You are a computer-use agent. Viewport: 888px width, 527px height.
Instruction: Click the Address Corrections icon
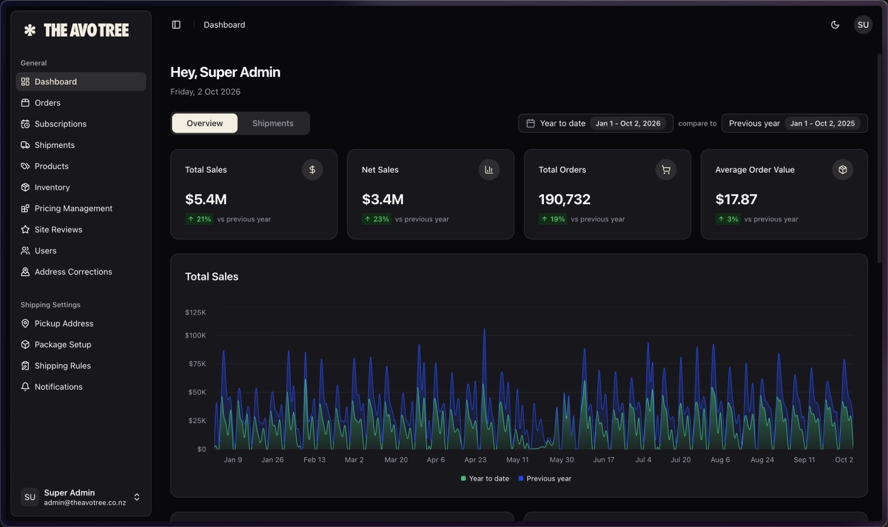pyautogui.click(x=25, y=272)
